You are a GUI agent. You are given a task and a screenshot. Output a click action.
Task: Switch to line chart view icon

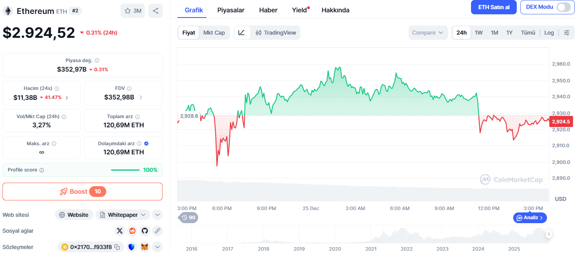point(242,33)
